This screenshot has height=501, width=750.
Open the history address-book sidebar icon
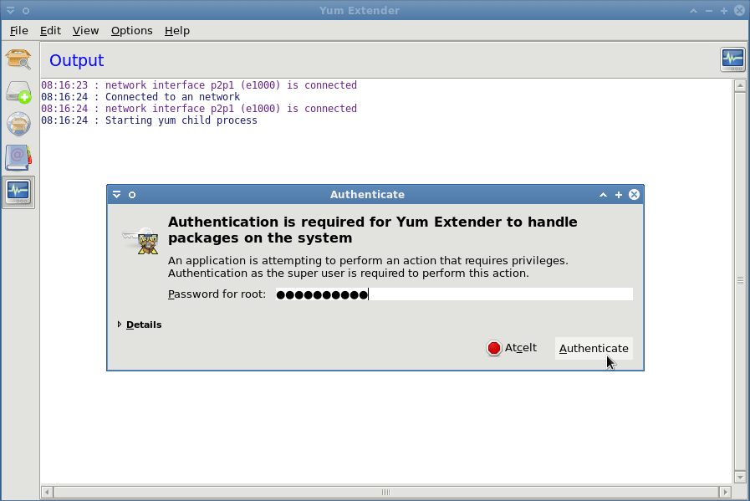coord(18,158)
